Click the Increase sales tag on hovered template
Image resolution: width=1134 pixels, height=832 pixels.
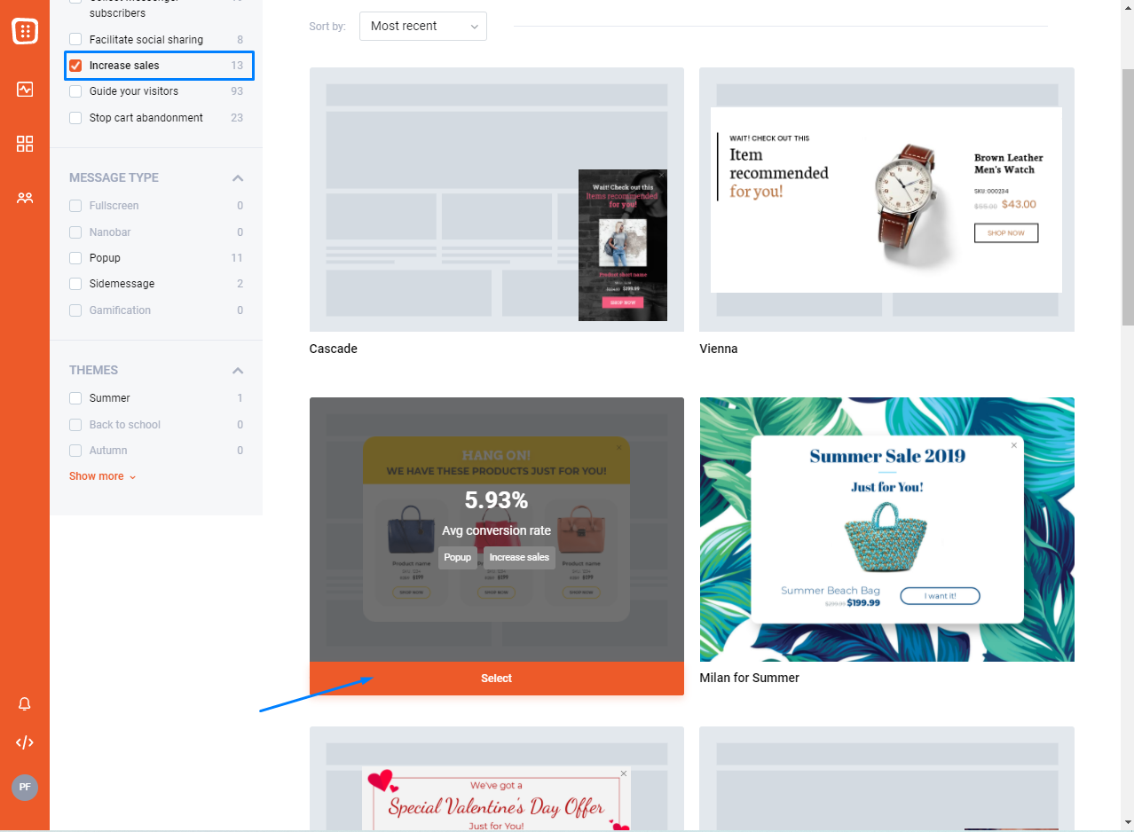click(x=520, y=558)
